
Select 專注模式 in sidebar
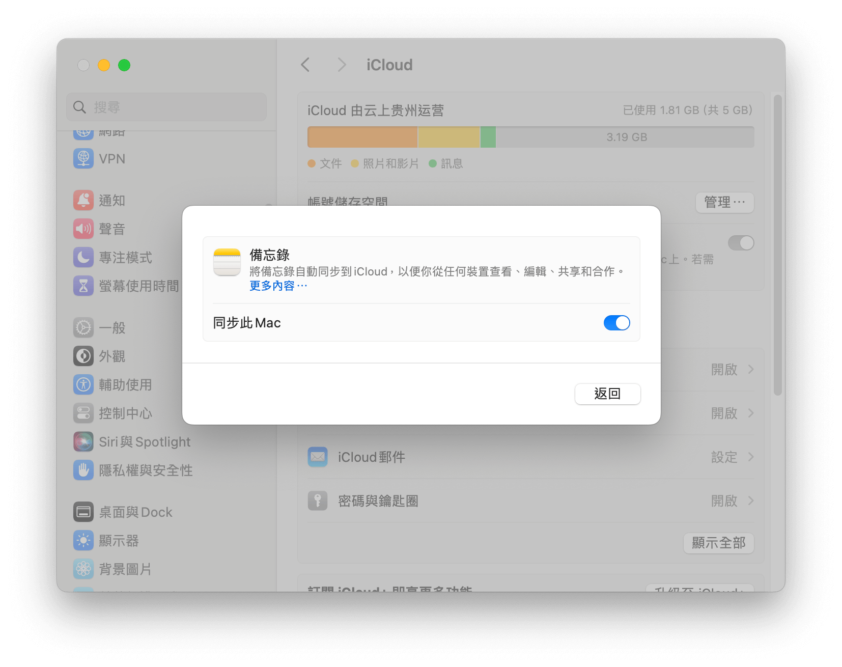point(125,257)
